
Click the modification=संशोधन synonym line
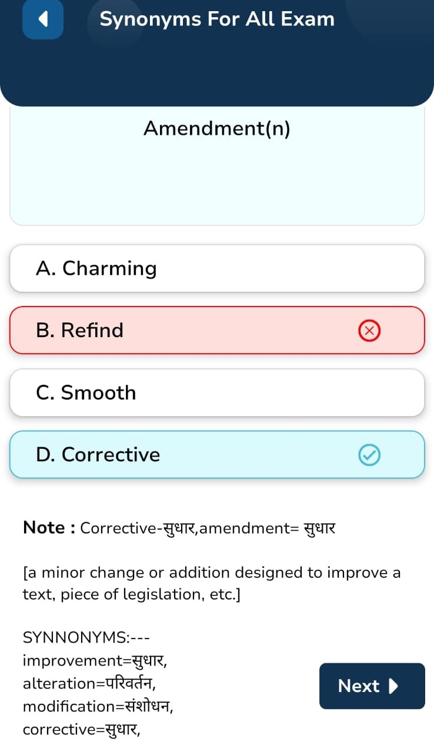click(98, 706)
